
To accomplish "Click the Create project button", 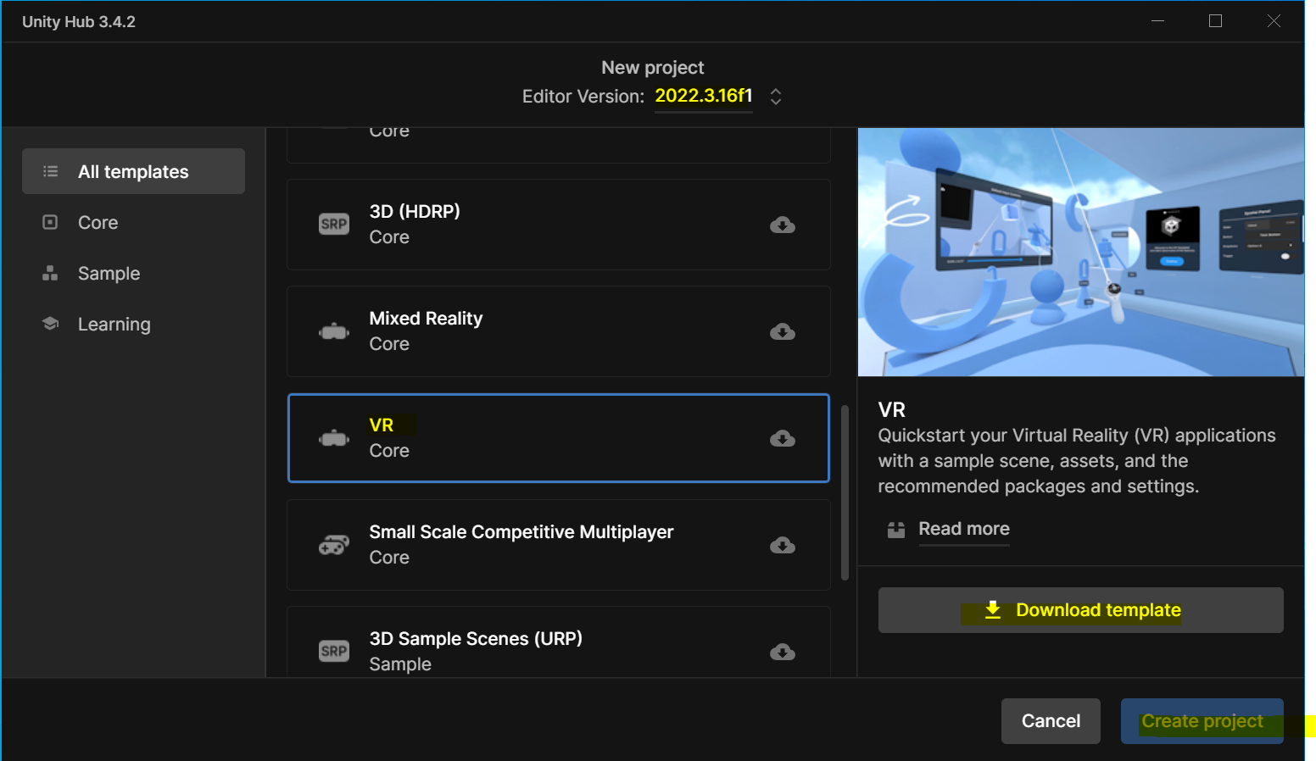I will pos(1202,721).
